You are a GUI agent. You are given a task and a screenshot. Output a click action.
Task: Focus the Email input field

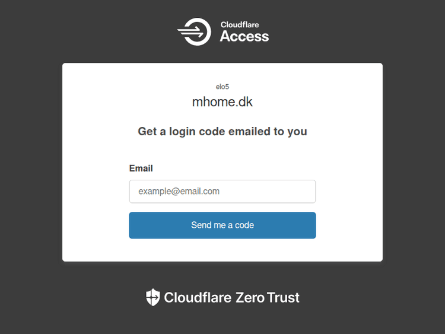click(223, 192)
